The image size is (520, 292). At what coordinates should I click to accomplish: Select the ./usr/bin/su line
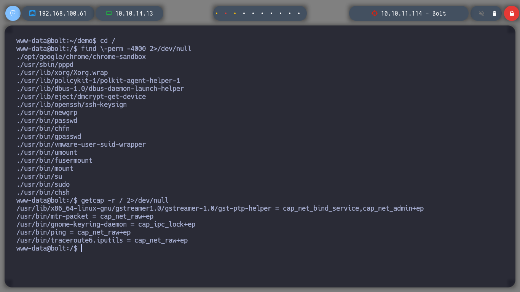[39, 176]
